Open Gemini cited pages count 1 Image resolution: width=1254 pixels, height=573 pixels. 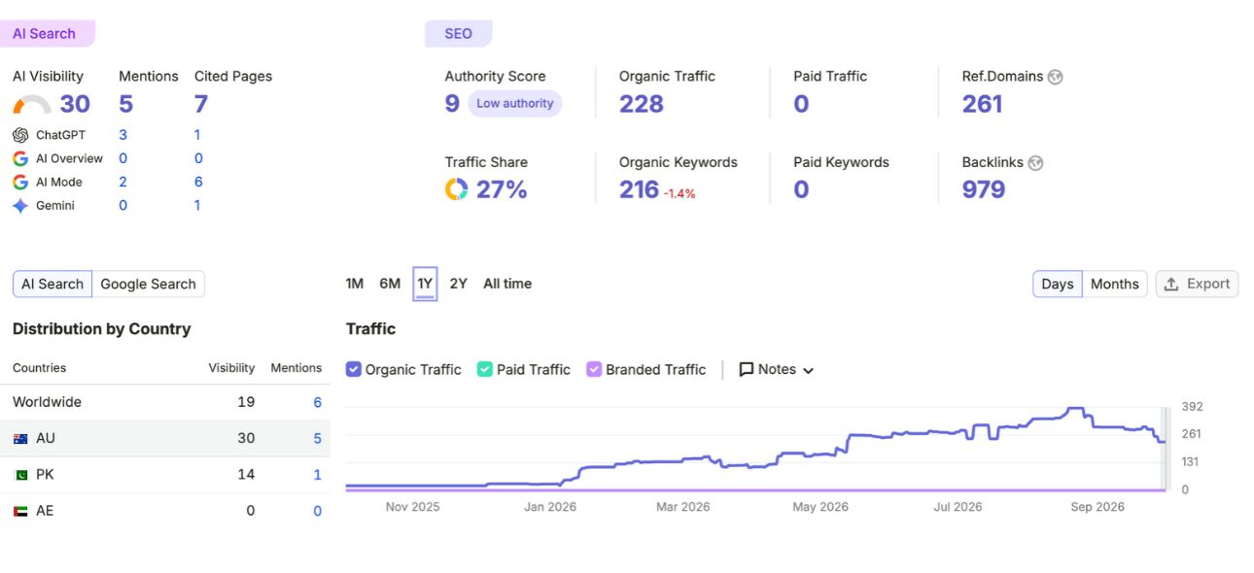pyautogui.click(x=197, y=205)
